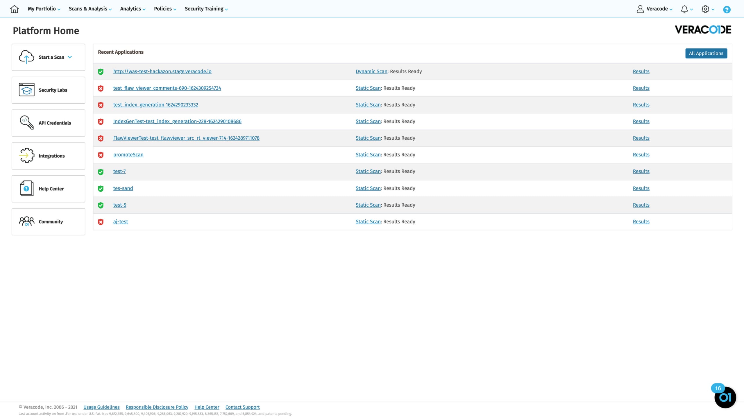Expand the settings dropdown chevron
The image size is (744, 418).
pyautogui.click(x=713, y=9)
